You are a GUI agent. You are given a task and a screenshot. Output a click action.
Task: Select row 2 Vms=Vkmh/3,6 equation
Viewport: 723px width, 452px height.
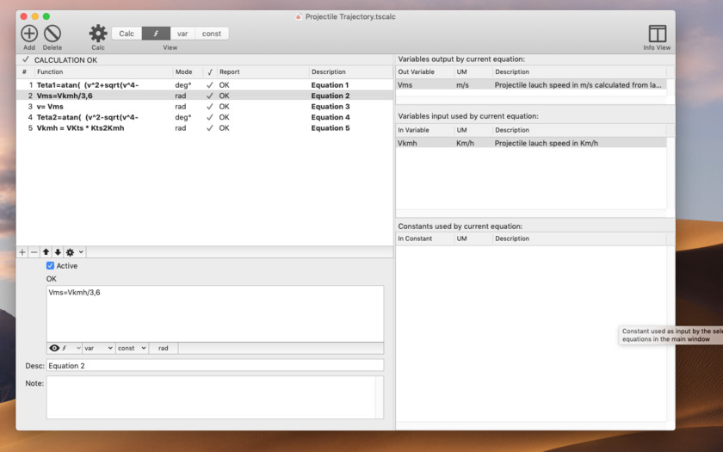[205, 96]
